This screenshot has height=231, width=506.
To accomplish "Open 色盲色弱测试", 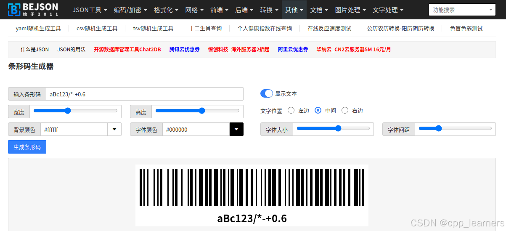I will coord(466,29).
